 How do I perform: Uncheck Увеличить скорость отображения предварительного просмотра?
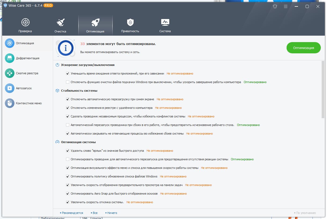point(68,185)
